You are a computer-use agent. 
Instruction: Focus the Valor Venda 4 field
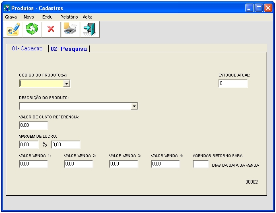pos(165,164)
